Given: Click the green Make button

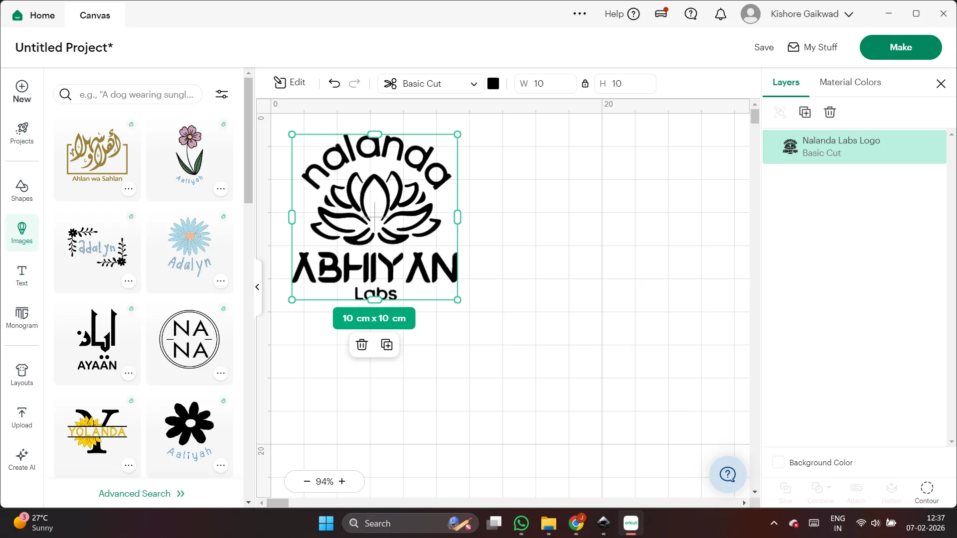Looking at the screenshot, I should pyautogui.click(x=900, y=47).
